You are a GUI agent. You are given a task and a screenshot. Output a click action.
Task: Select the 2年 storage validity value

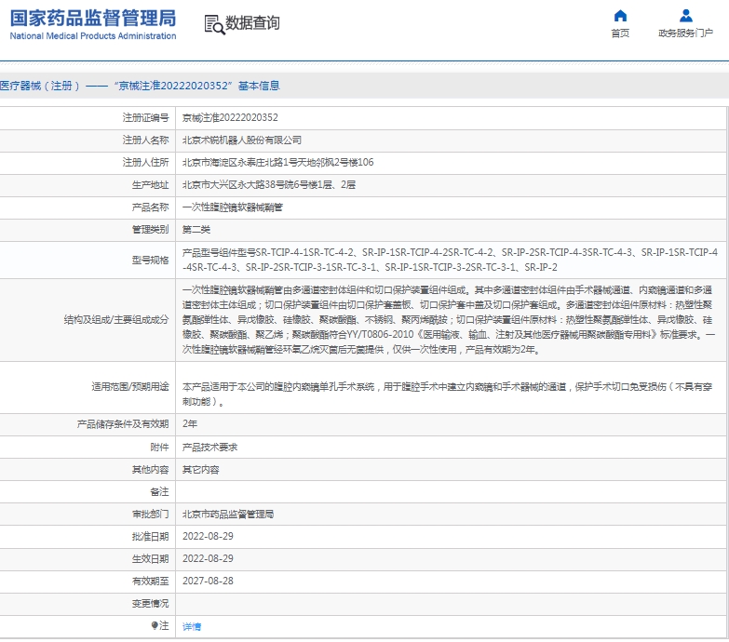[x=190, y=423]
